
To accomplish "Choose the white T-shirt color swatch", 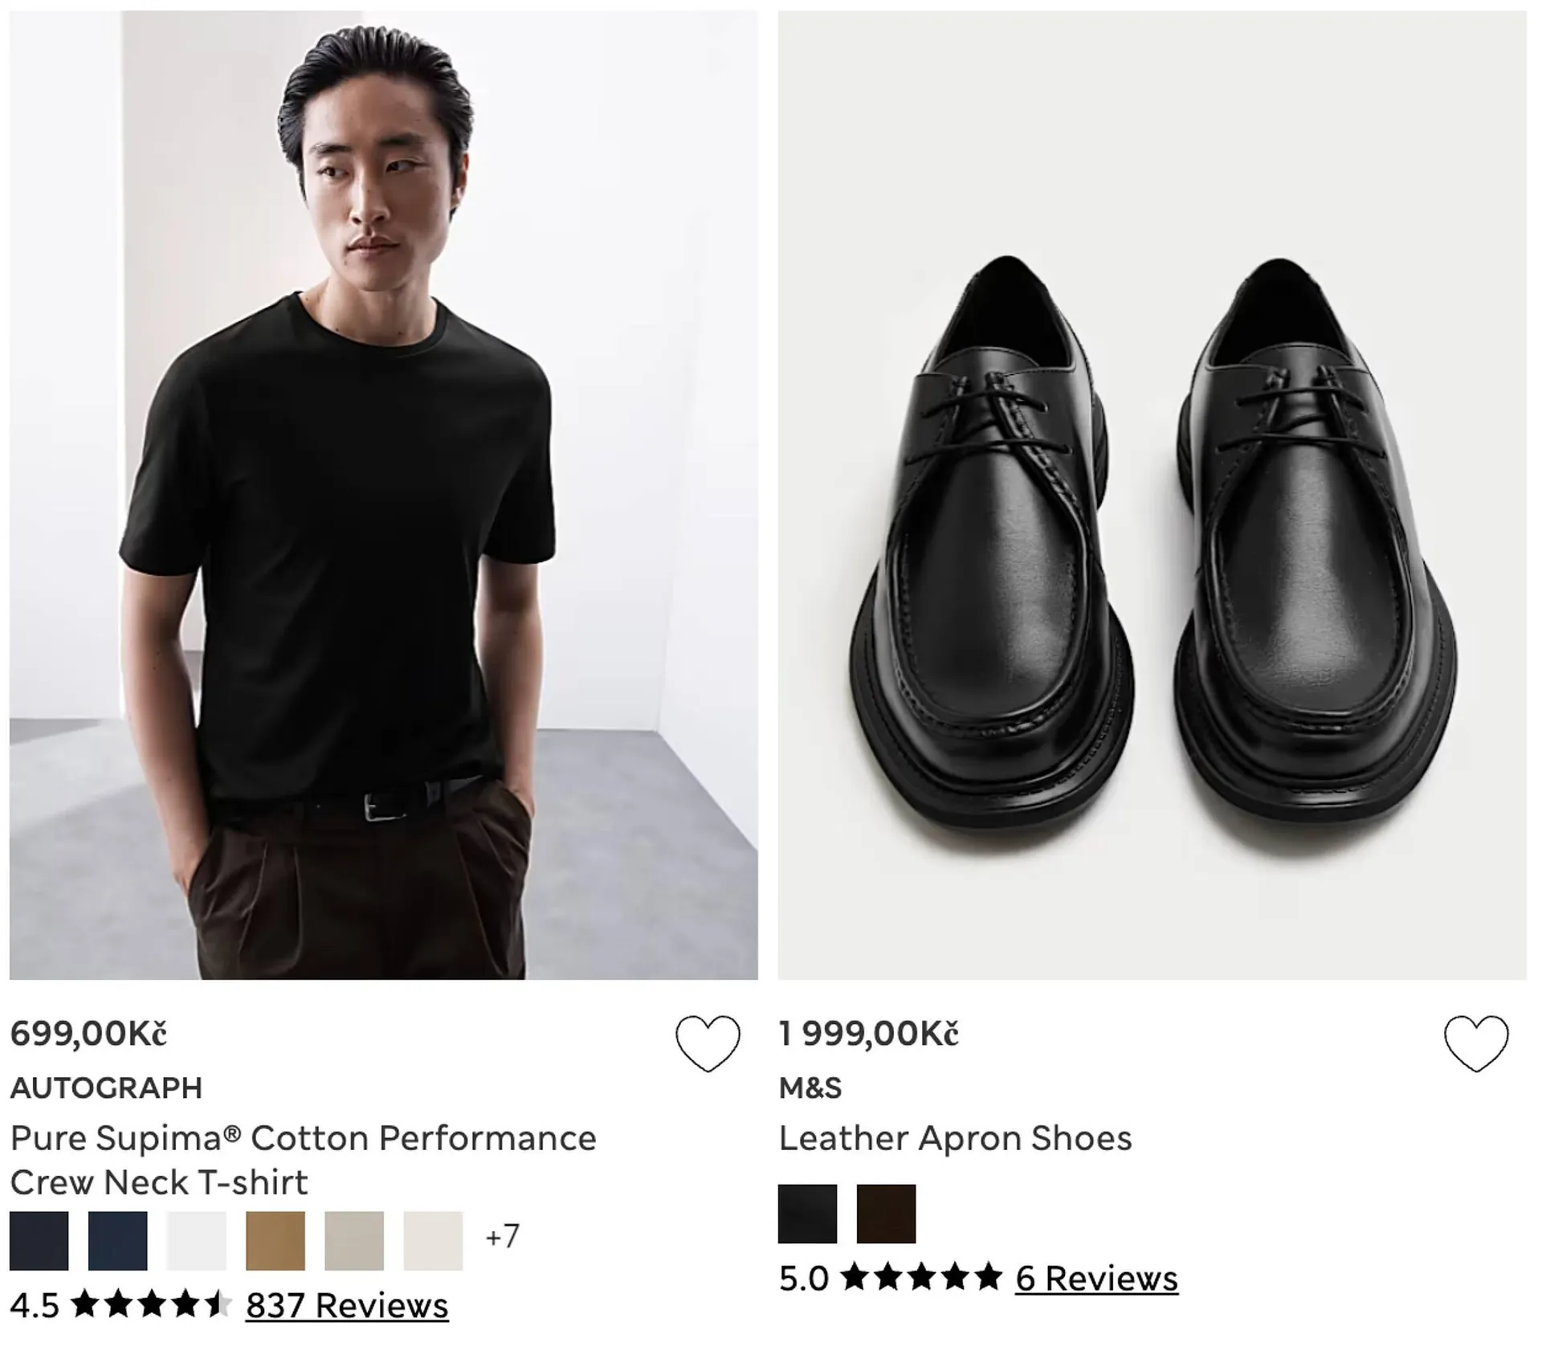I will tap(197, 1241).
